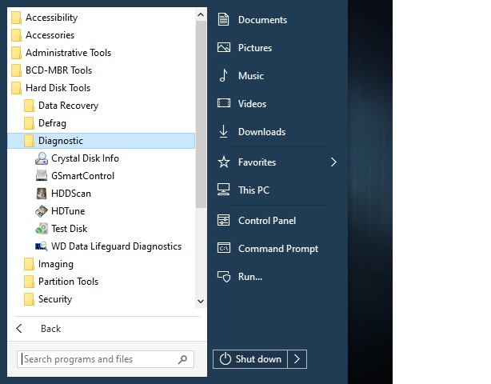
Task: Click the scrollbar up arrow
Action: tap(201, 14)
